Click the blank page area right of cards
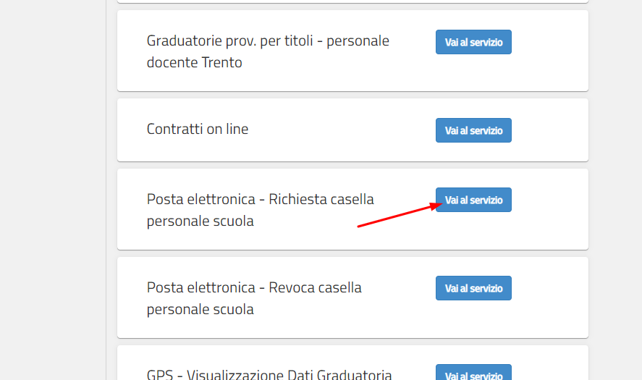The image size is (642, 380). coord(615,190)
